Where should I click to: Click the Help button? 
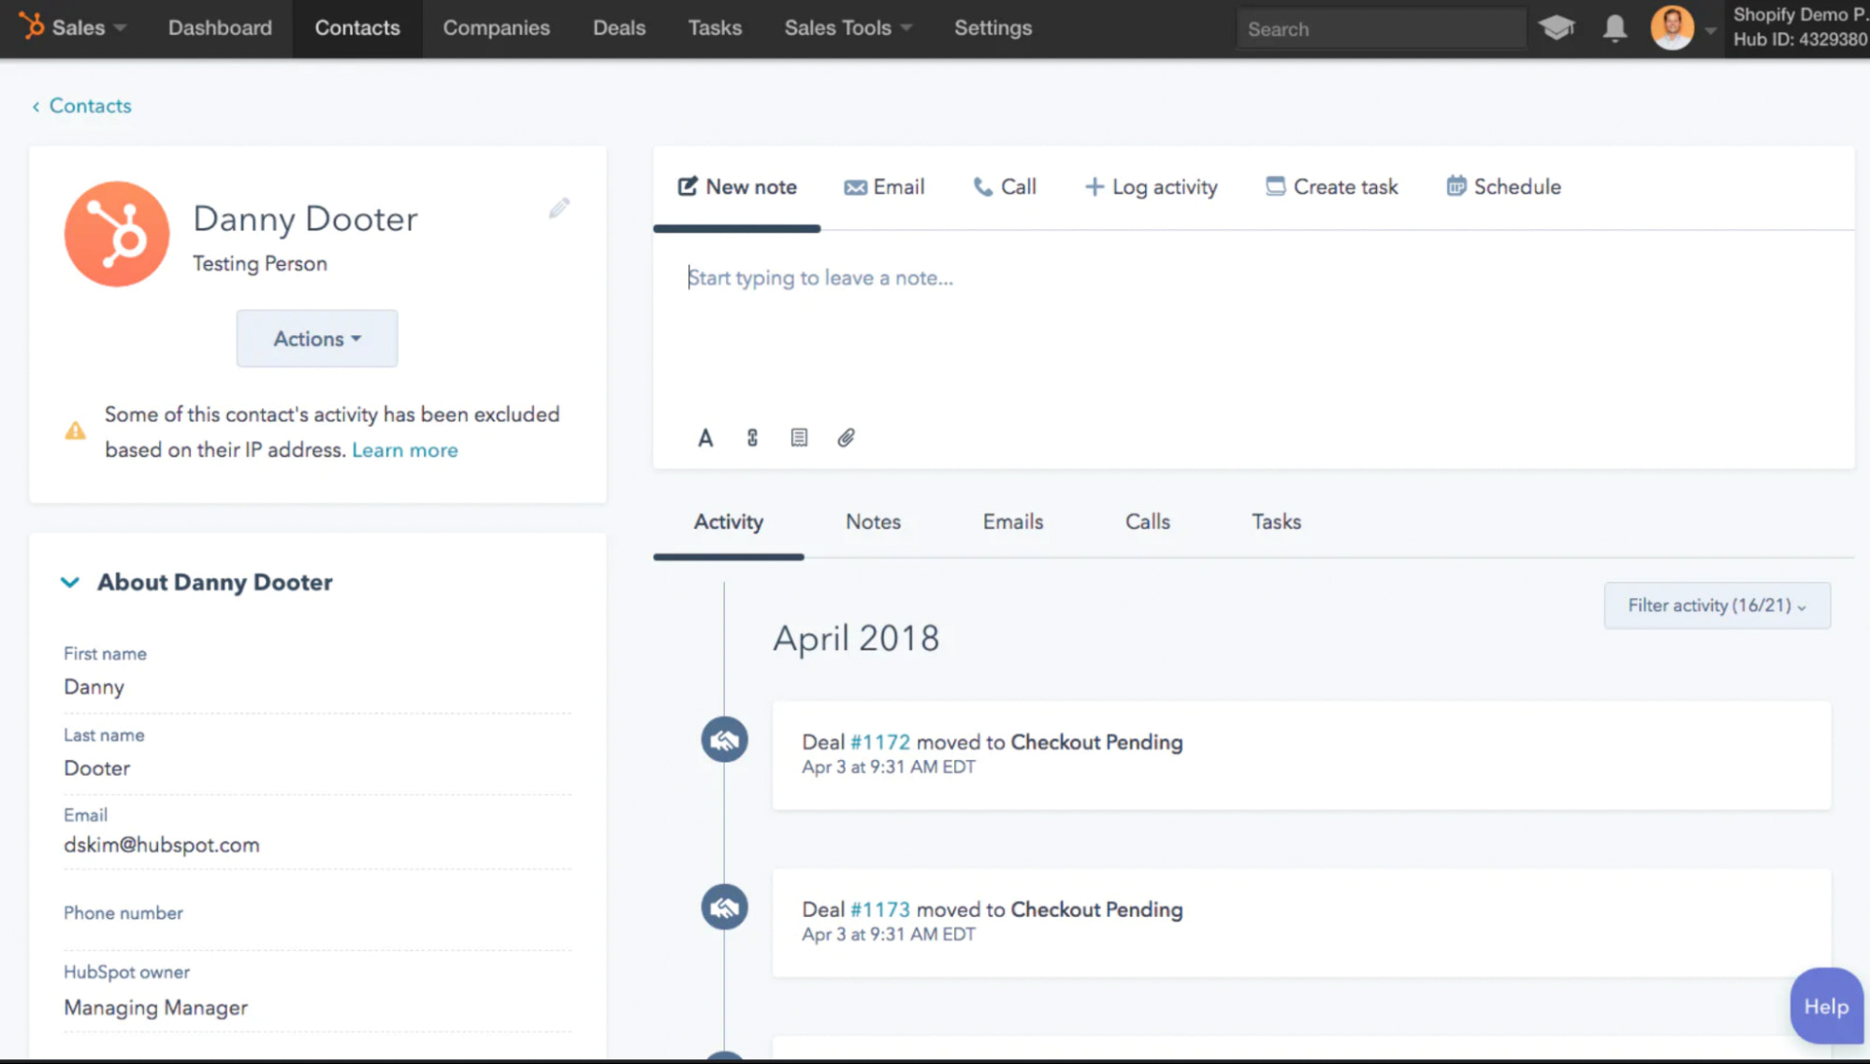pos(1825,1007)
